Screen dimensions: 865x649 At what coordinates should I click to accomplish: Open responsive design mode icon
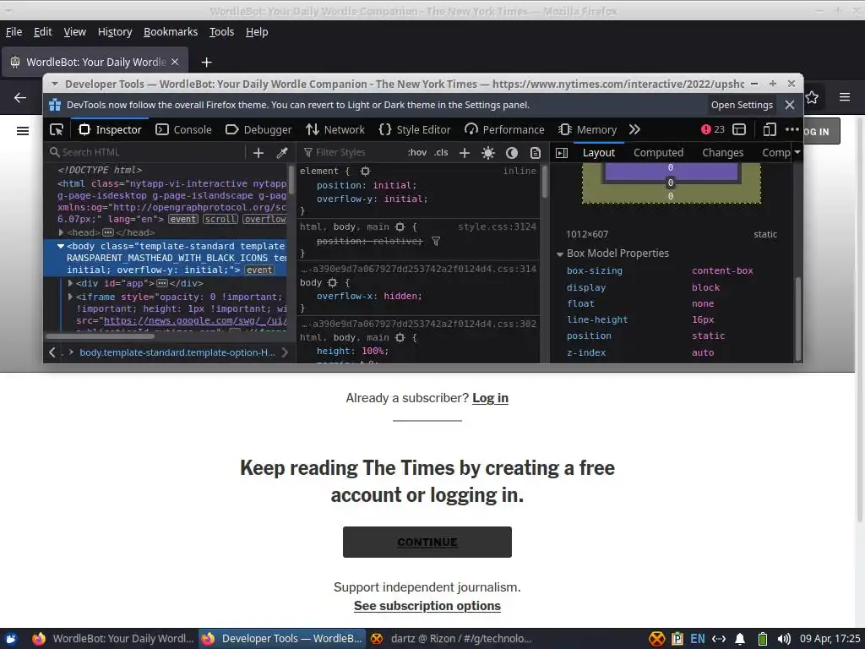[770, 129]
